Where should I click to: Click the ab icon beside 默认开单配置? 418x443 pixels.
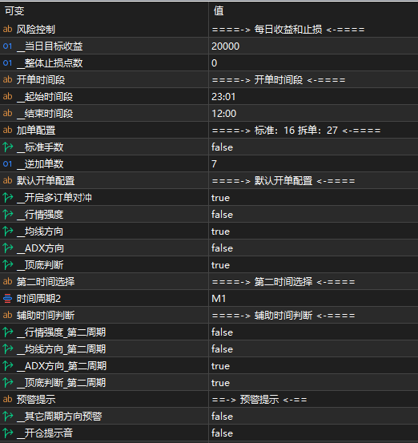(8, 180)
